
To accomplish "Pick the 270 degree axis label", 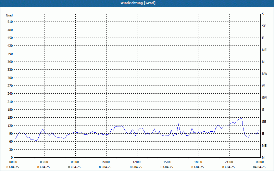I will click(10, 86).
